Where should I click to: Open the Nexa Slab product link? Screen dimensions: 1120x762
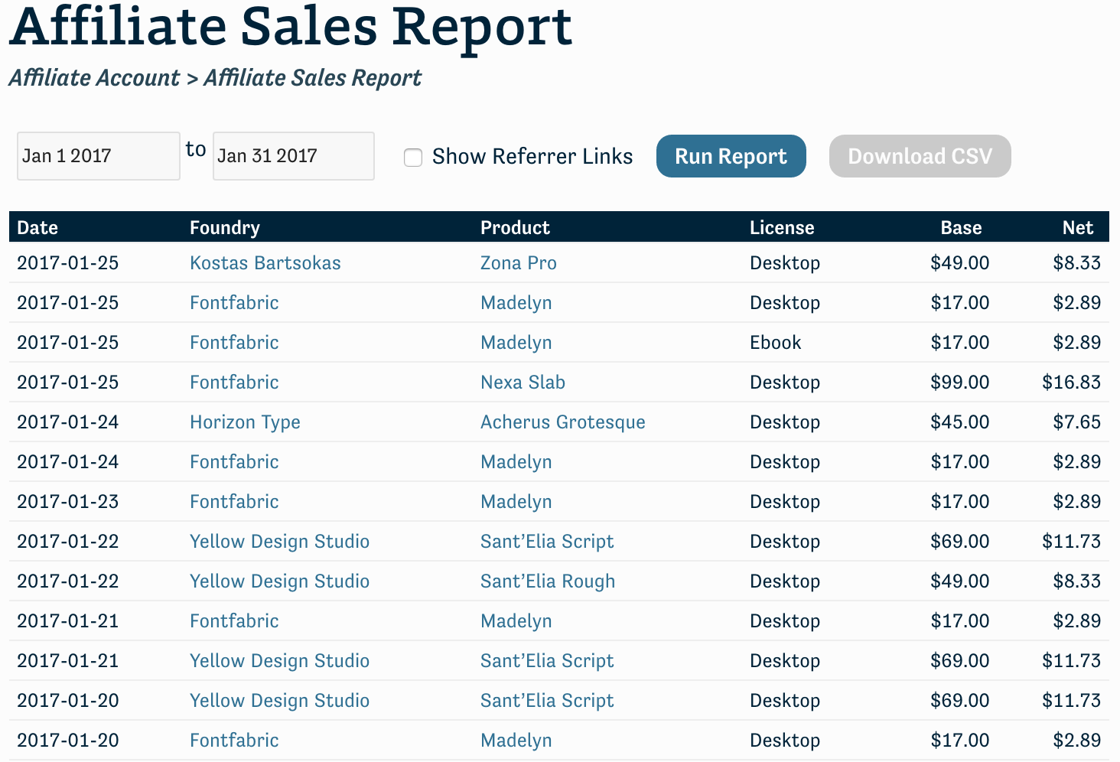pyautogui.click(x=523, y=383)
